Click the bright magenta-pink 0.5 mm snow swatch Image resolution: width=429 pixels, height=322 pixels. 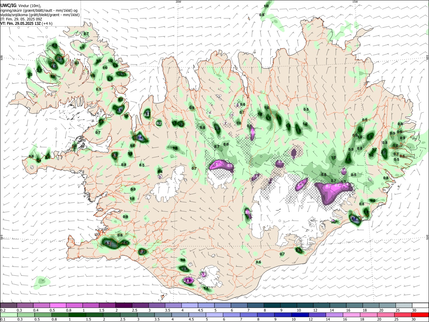(58, 305)
